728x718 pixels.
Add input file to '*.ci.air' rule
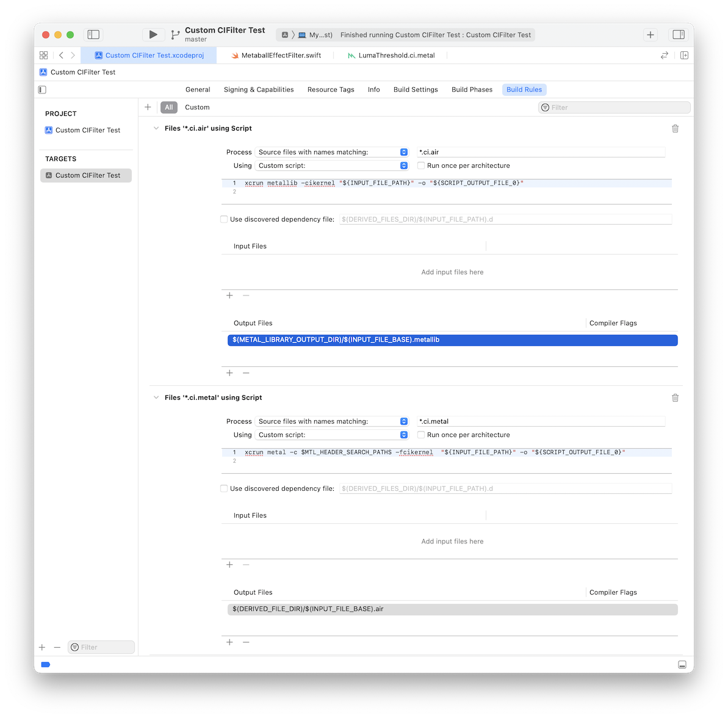(x=229, y=296)
